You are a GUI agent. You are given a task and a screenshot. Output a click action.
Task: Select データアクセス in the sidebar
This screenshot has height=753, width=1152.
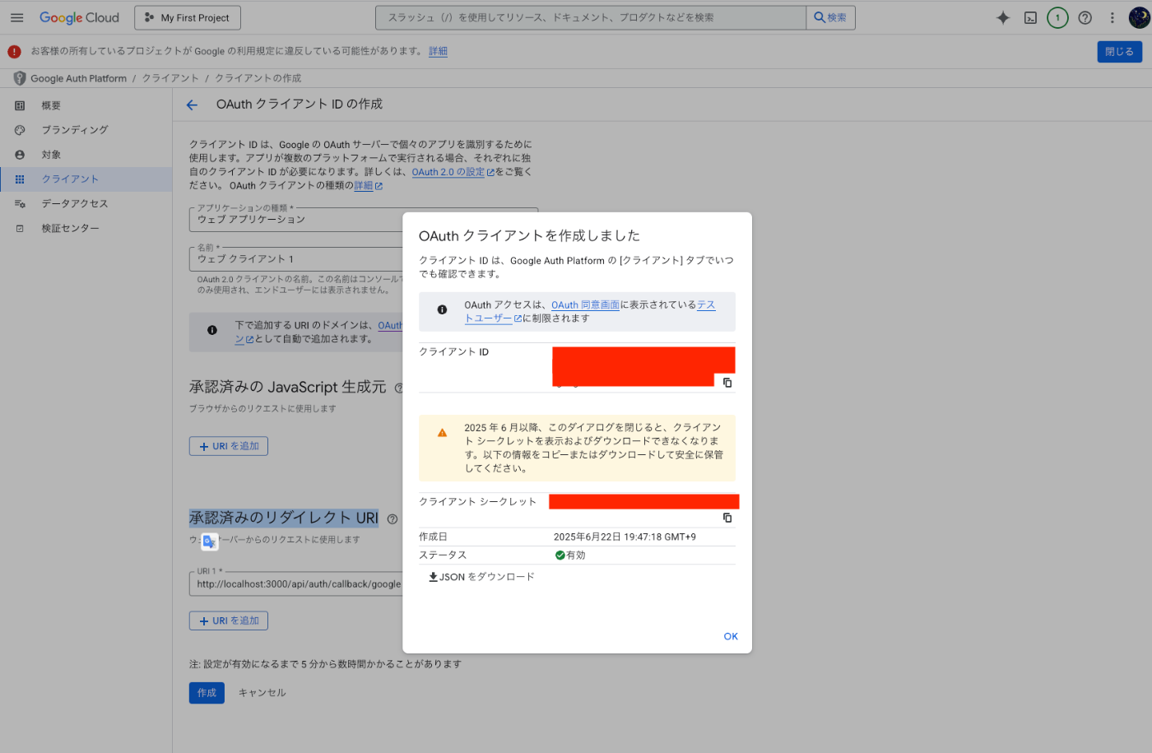tap(86, 203)
